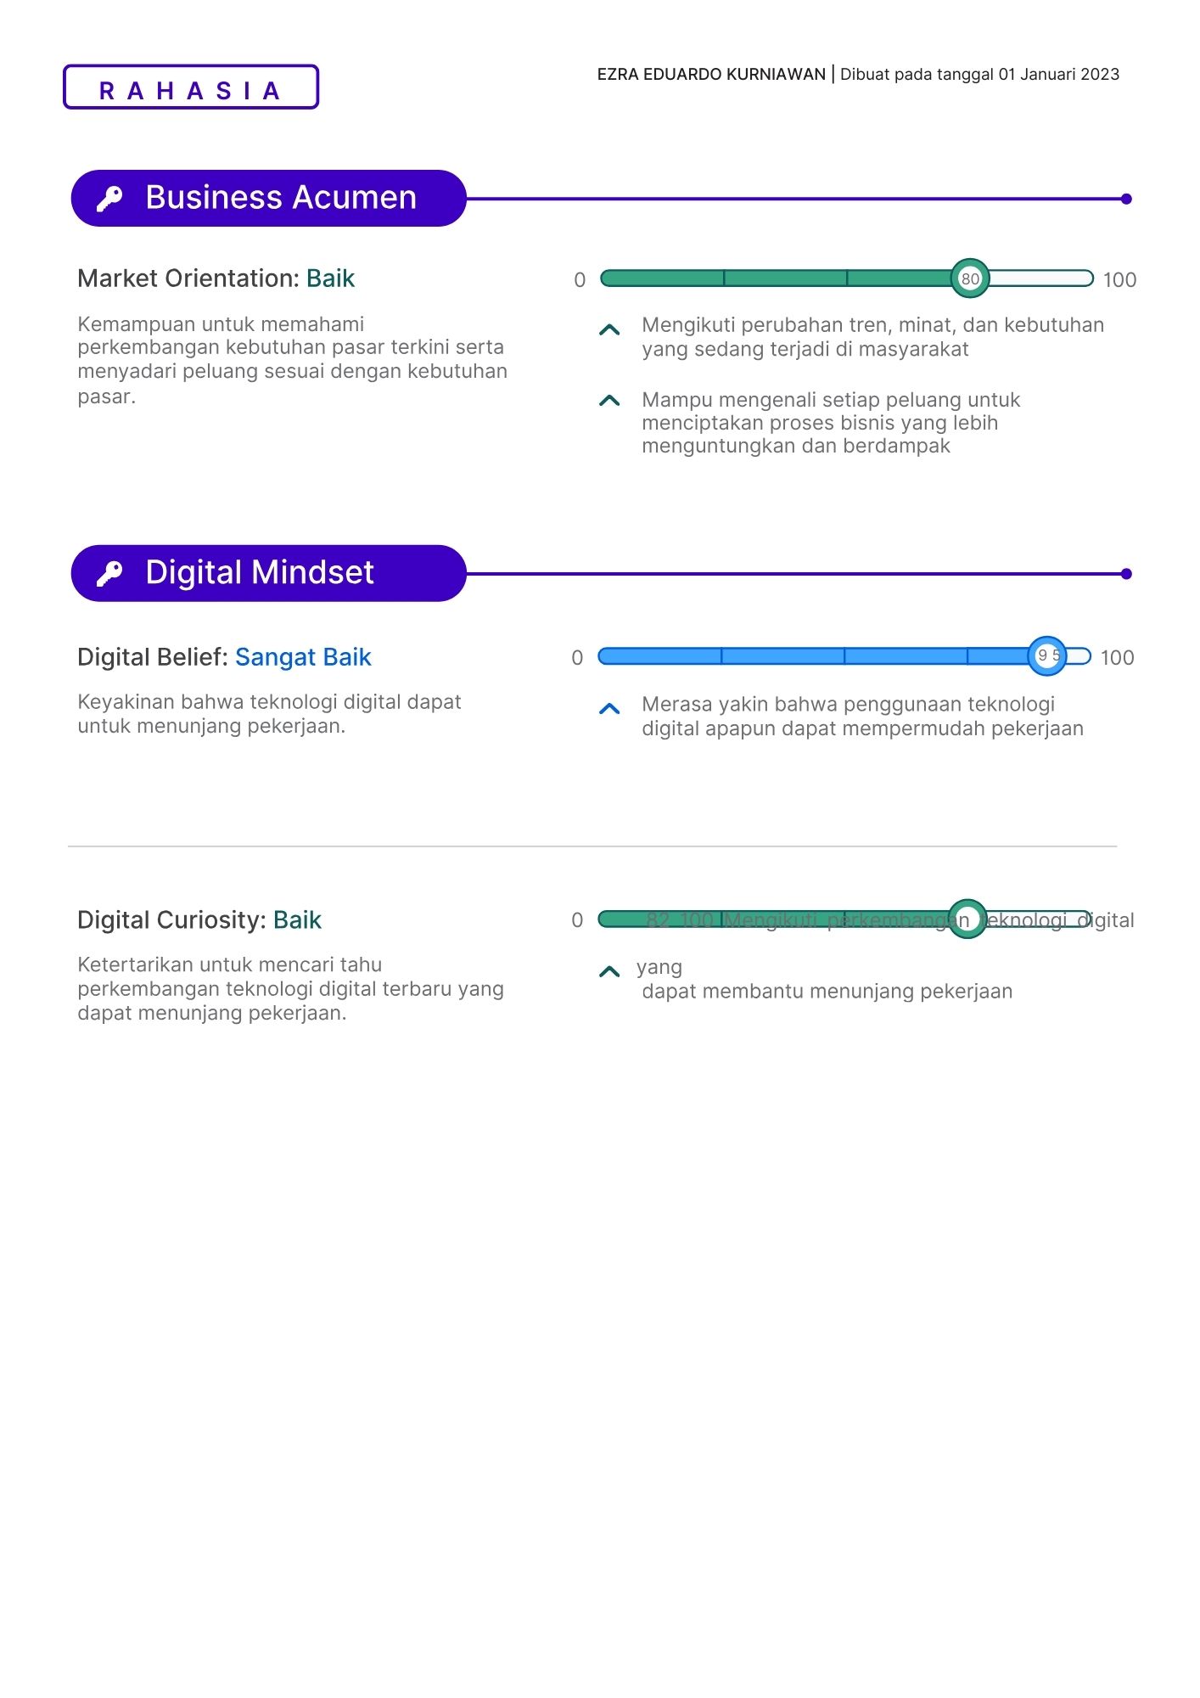Click the dot ending the Digital Mindset line
1200x1698 pixels.
[x=1126, y=574]
